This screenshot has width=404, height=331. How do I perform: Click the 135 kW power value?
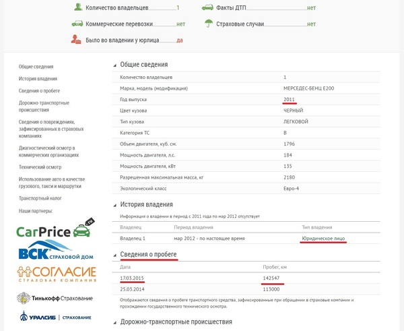coord(288,166)
